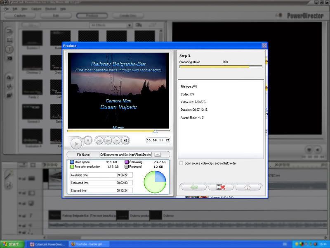Click the taskbar clock showing 15:44

[x=323, y=244]
